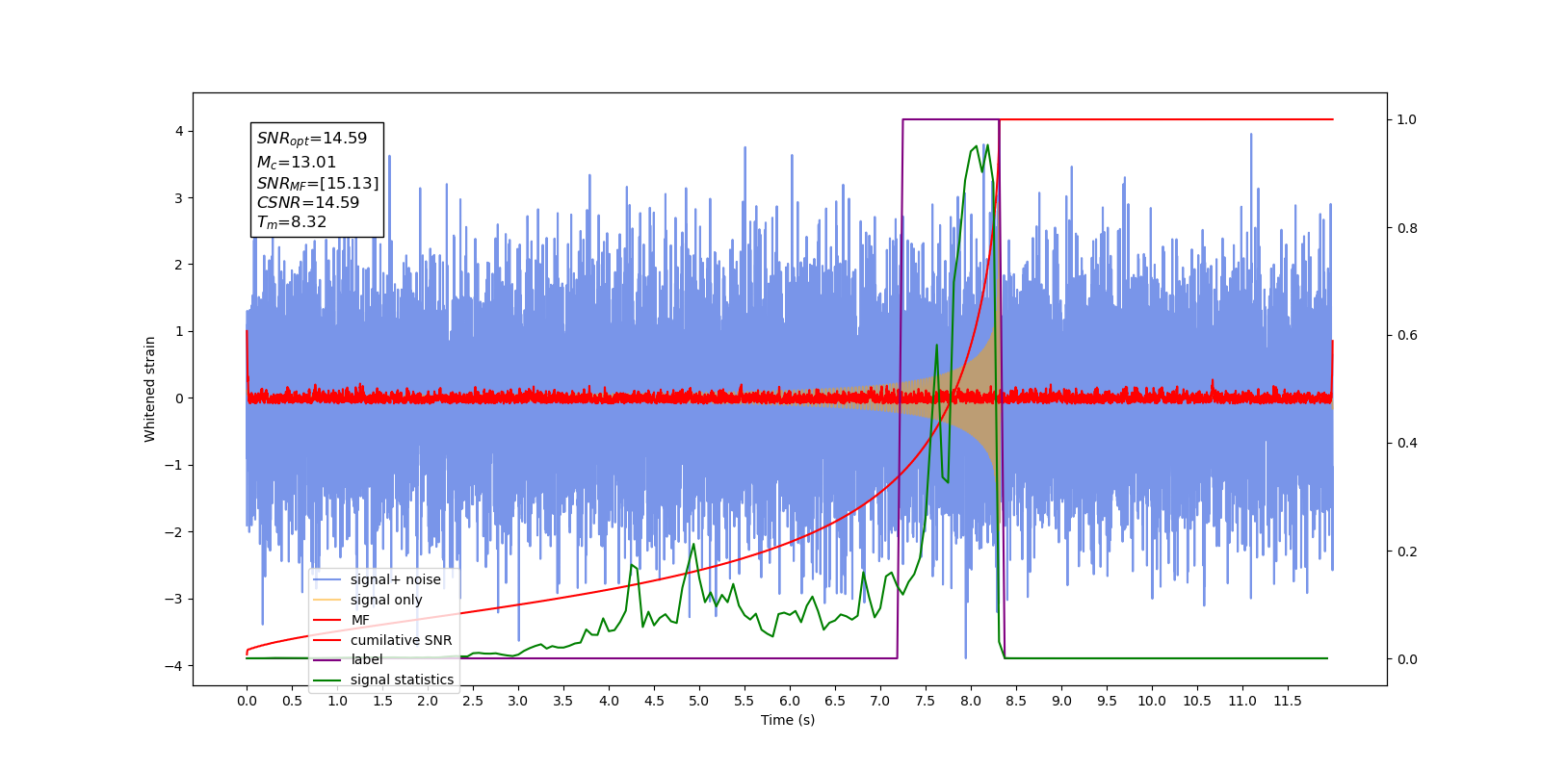This screenshot has width=1541, height=770.
Task: Click the legend text reading 'label'
Action: (366, 659)
